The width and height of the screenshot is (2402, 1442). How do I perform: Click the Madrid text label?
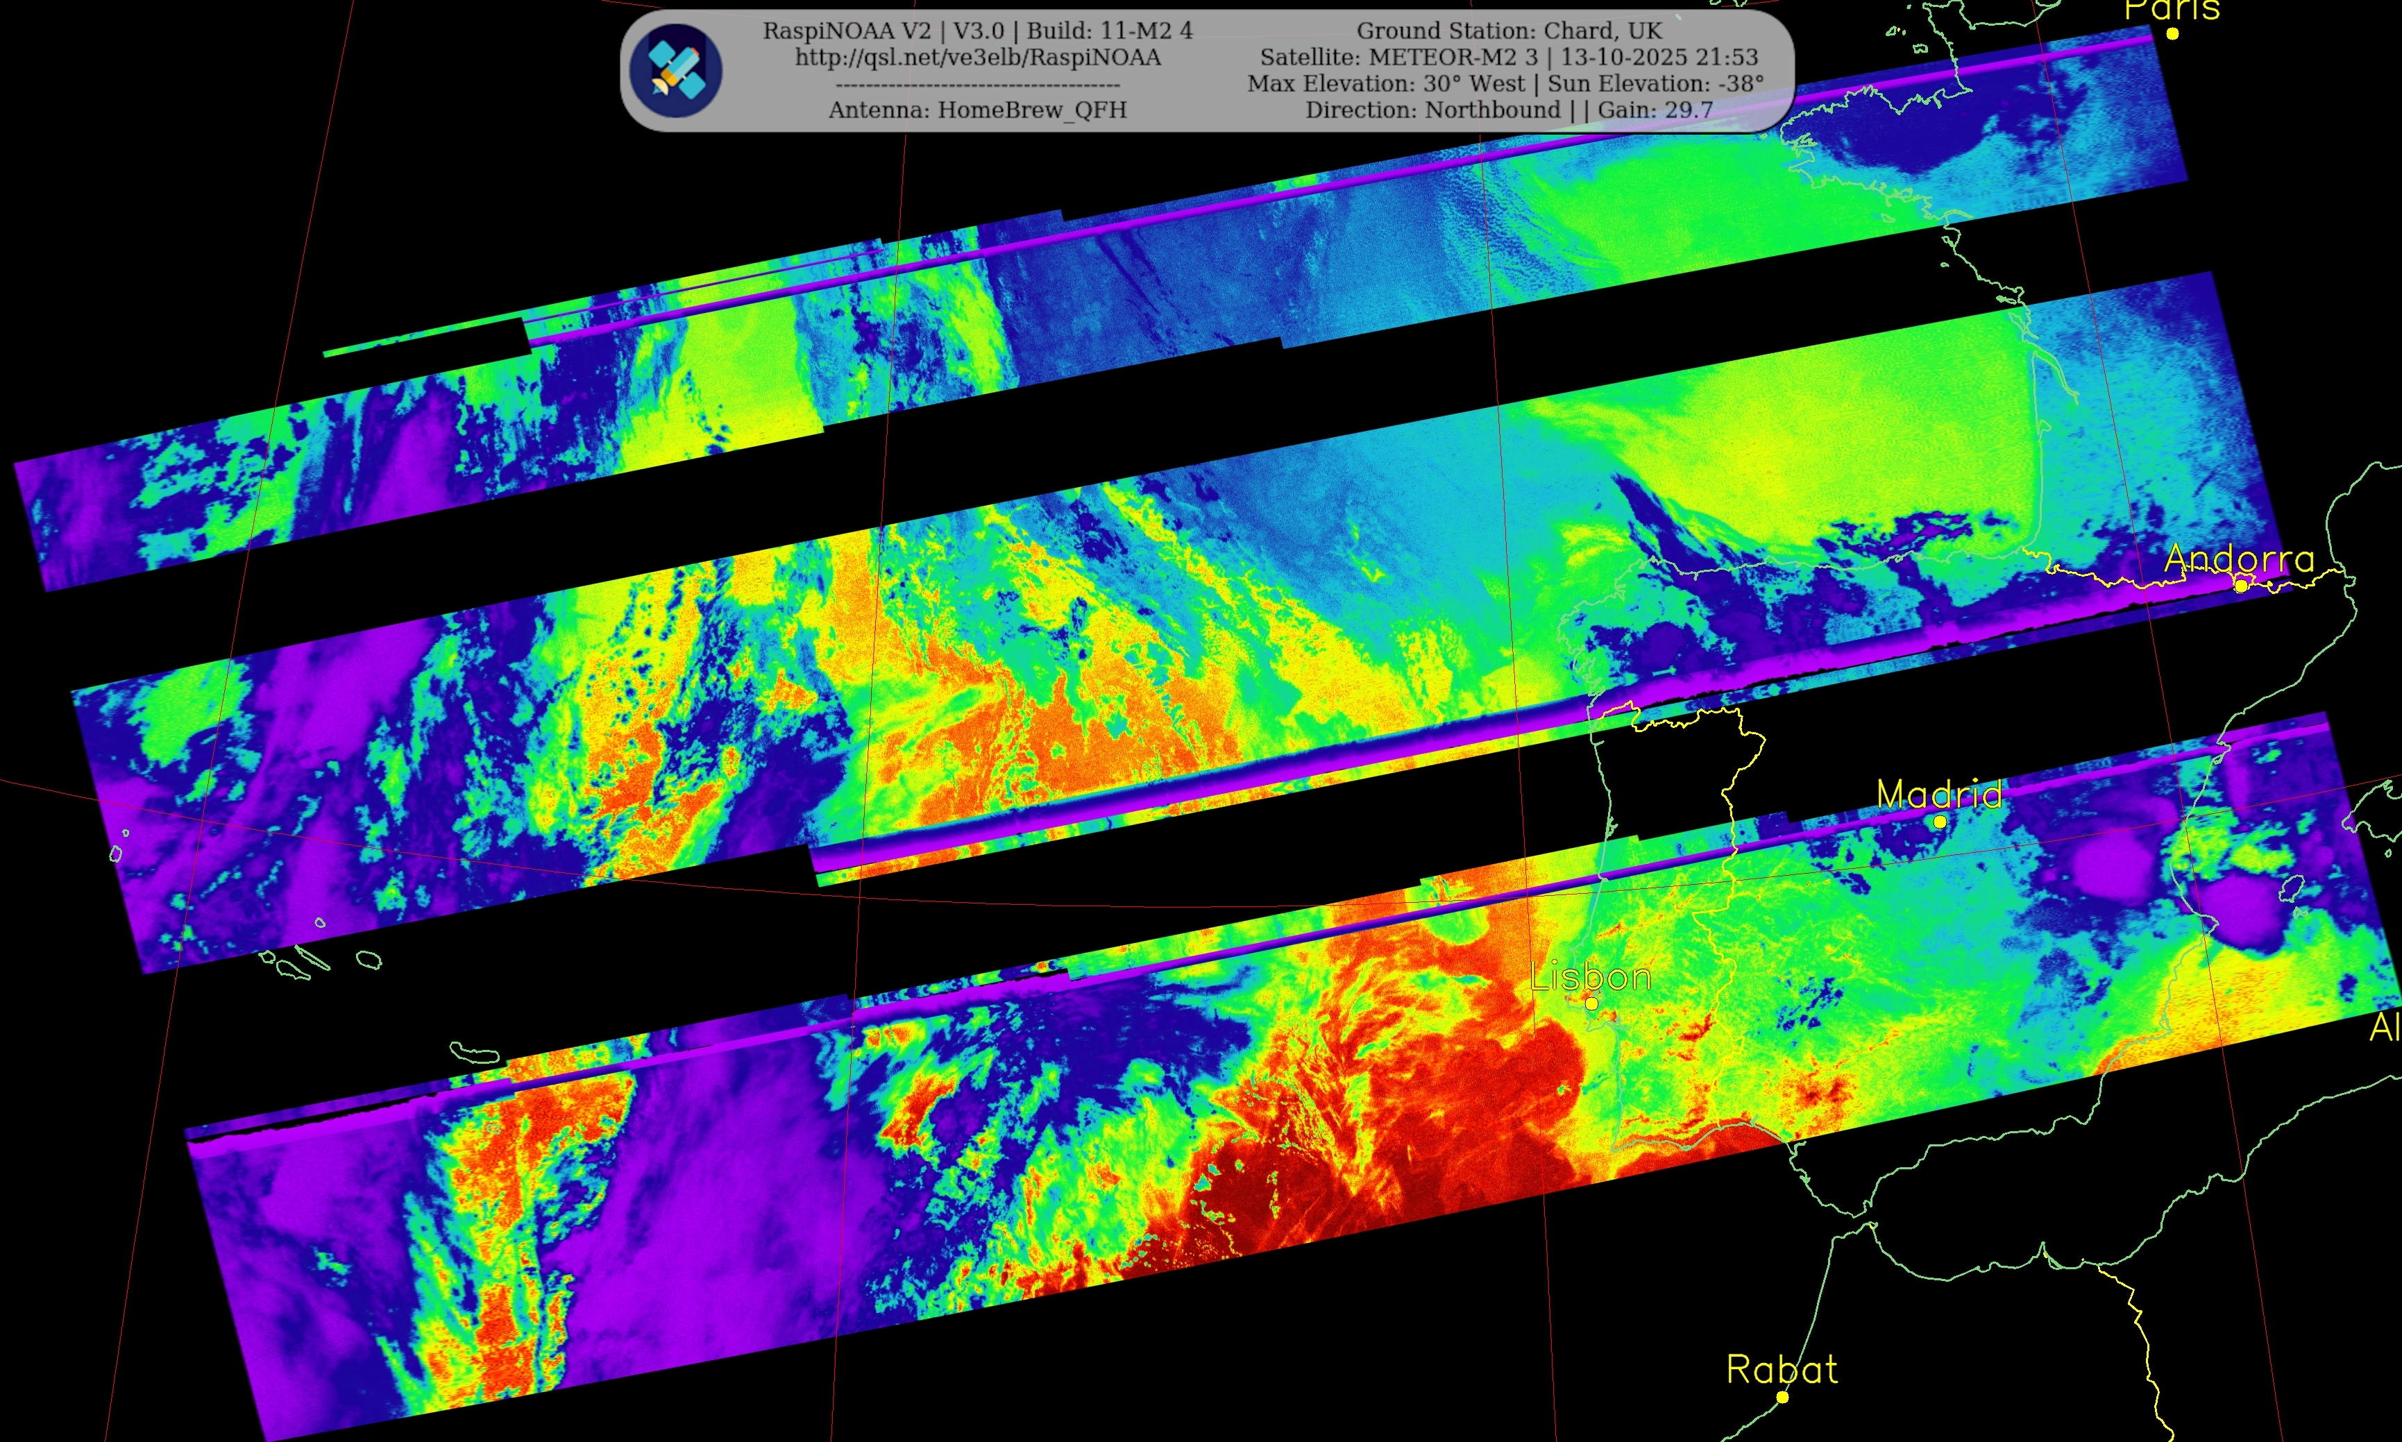(x=1938, y=795)
